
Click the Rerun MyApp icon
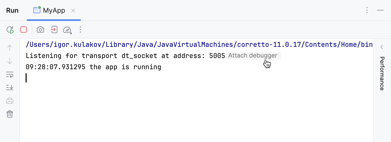click(x=10, y=30)
